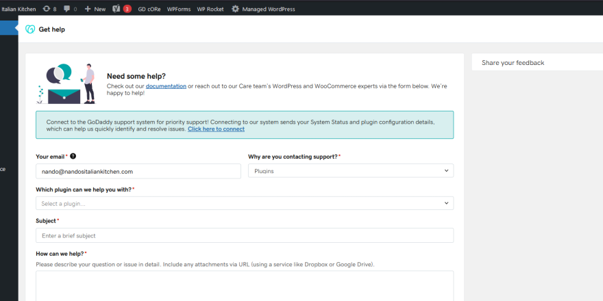This screenshot has width=603, height=301.
Task: Click the help question mark next to Your email
Action: tap(73, 156)
